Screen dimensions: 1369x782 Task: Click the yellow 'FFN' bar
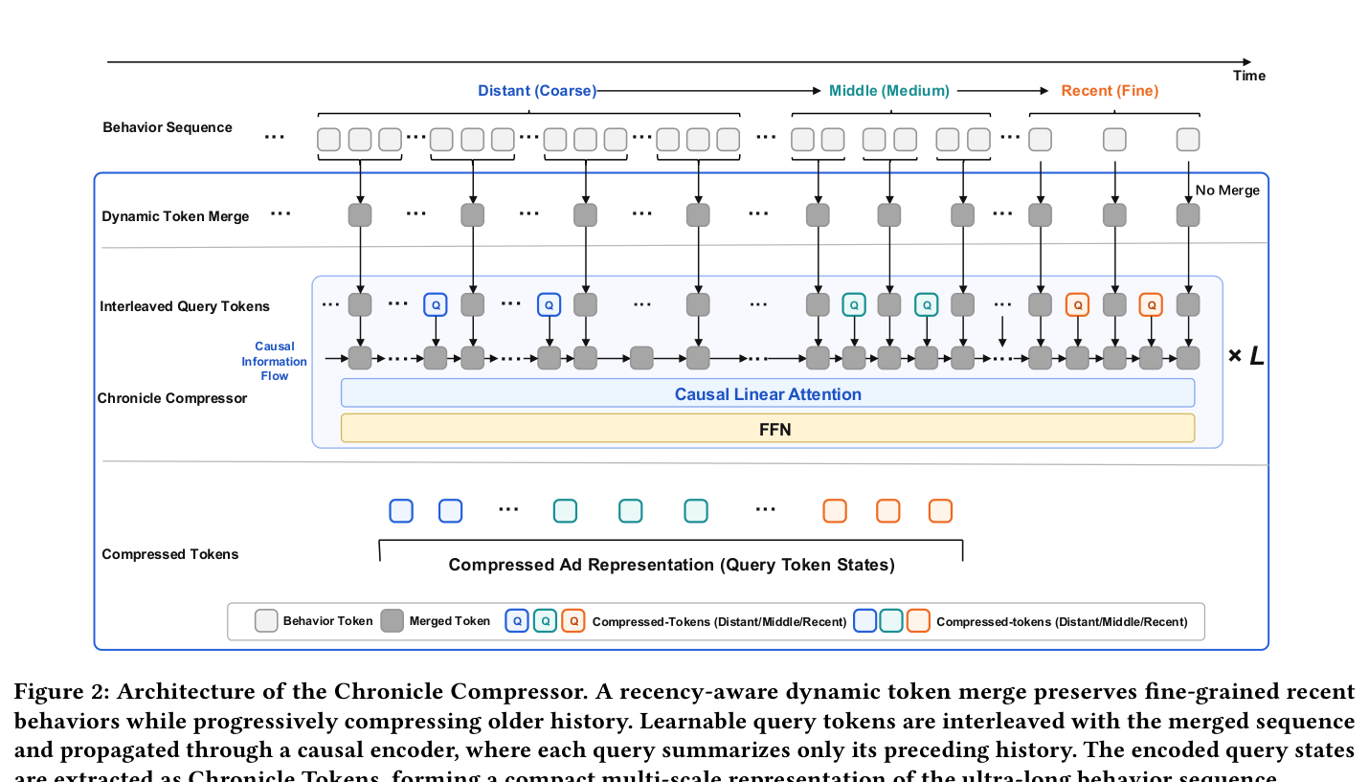[x=768, y=429]
